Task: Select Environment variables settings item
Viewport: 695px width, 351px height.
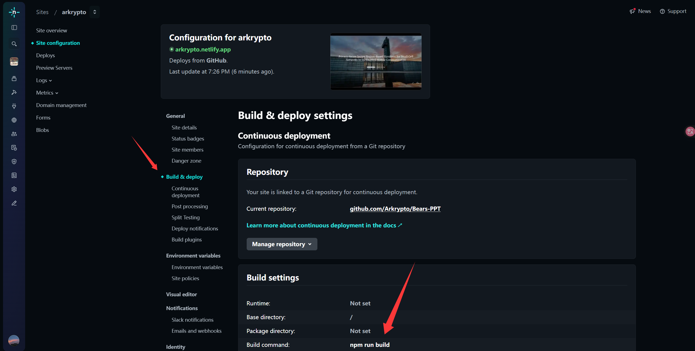Action: [197, 267]
